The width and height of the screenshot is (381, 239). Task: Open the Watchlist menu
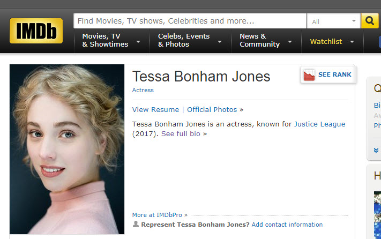332,42
